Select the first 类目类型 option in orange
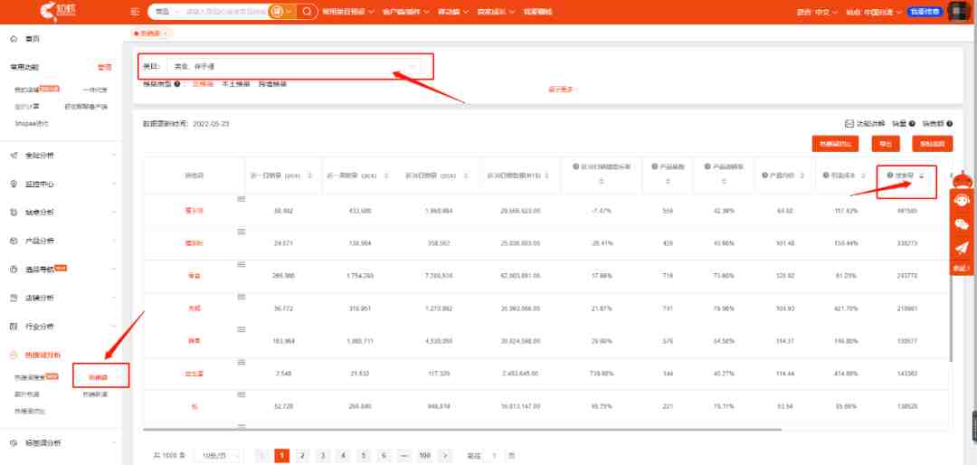 (x=203, y=83)
